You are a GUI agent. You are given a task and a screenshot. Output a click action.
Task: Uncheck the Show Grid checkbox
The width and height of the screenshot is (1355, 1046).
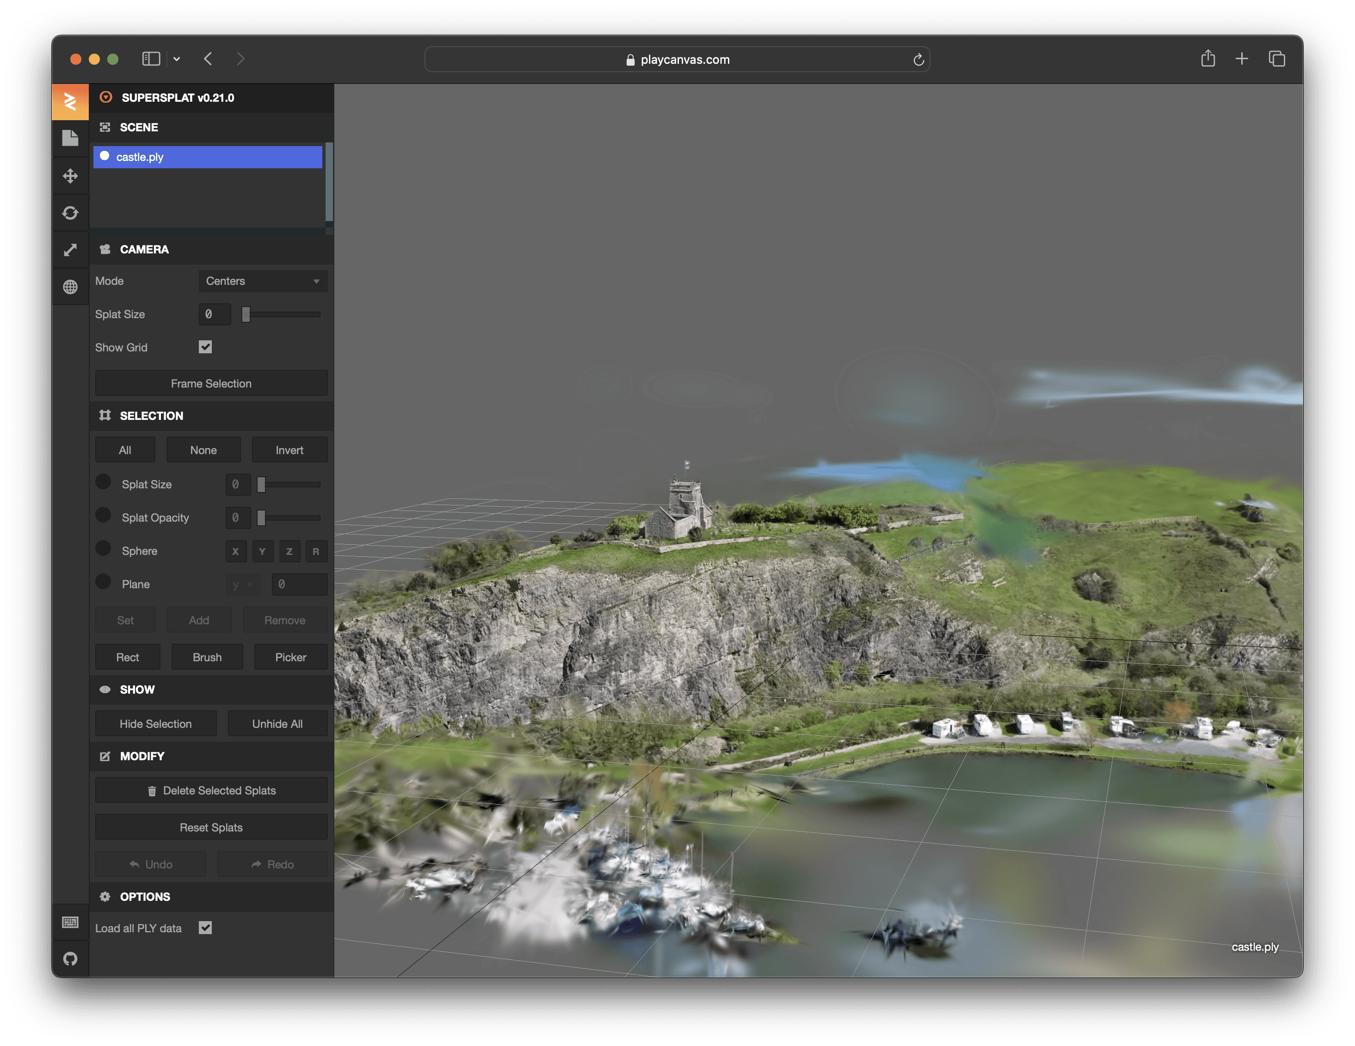coord(205,347)
